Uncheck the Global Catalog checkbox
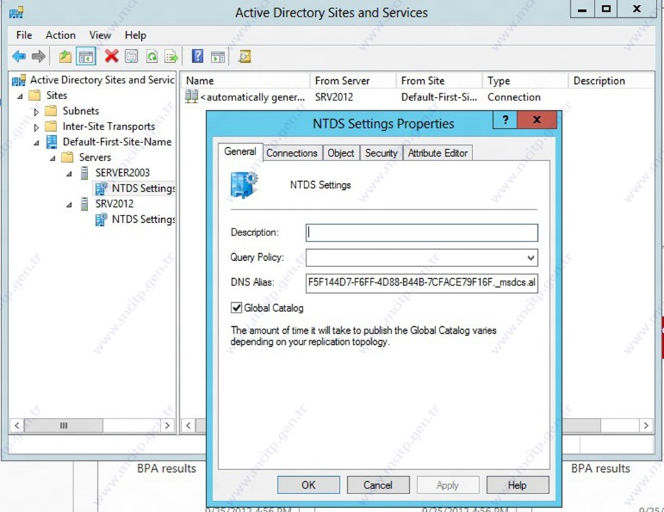This screenshot has height=512, width=664. [236, 308]
